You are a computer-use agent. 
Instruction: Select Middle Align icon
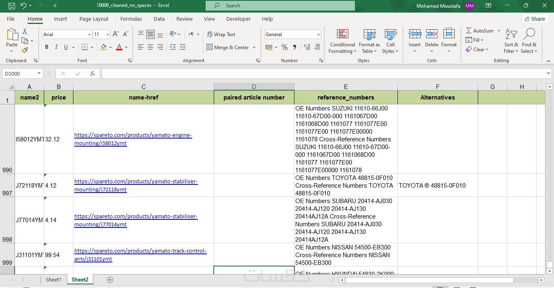click(150, 35)
